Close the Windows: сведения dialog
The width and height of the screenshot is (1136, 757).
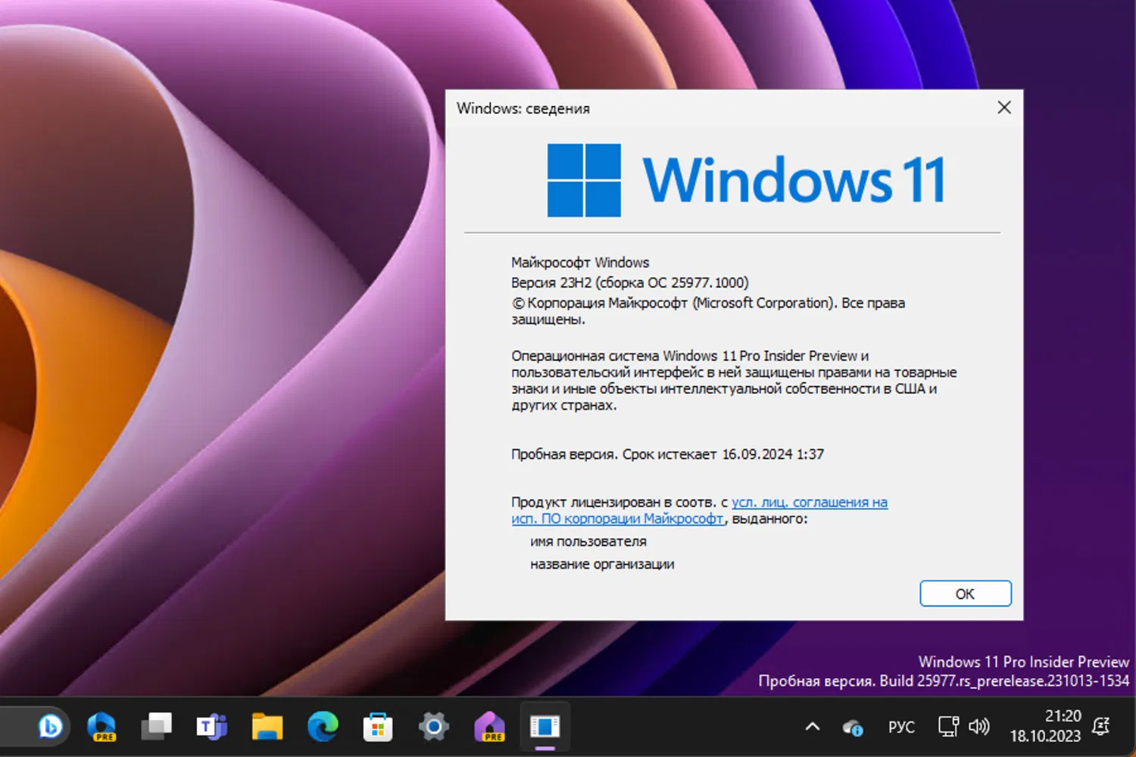[x=1004, y=107]
